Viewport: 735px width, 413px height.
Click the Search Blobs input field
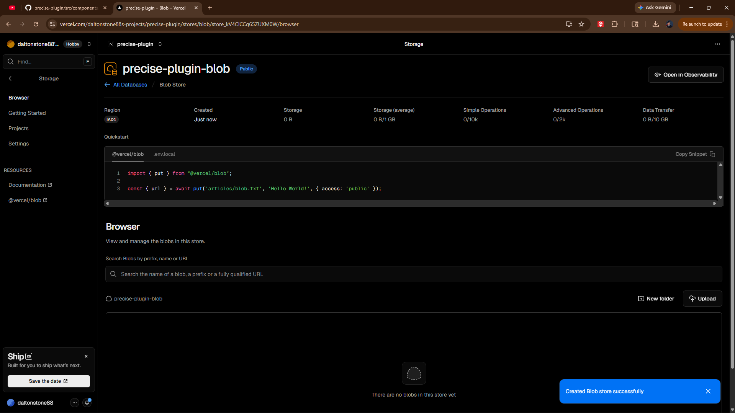[414, 274]
